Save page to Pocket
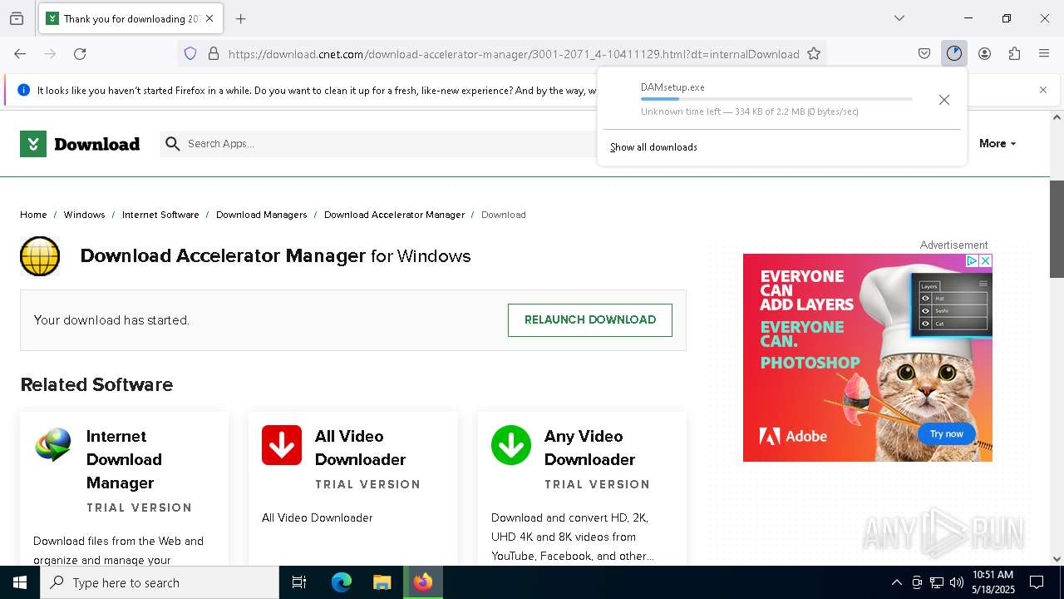This screenshot has height=599, width=1064. [x=924, y=54]
